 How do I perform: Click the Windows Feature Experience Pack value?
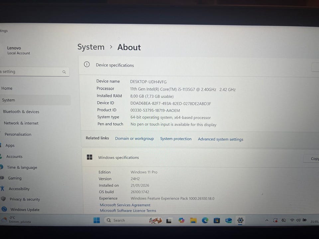coord(172,199)
